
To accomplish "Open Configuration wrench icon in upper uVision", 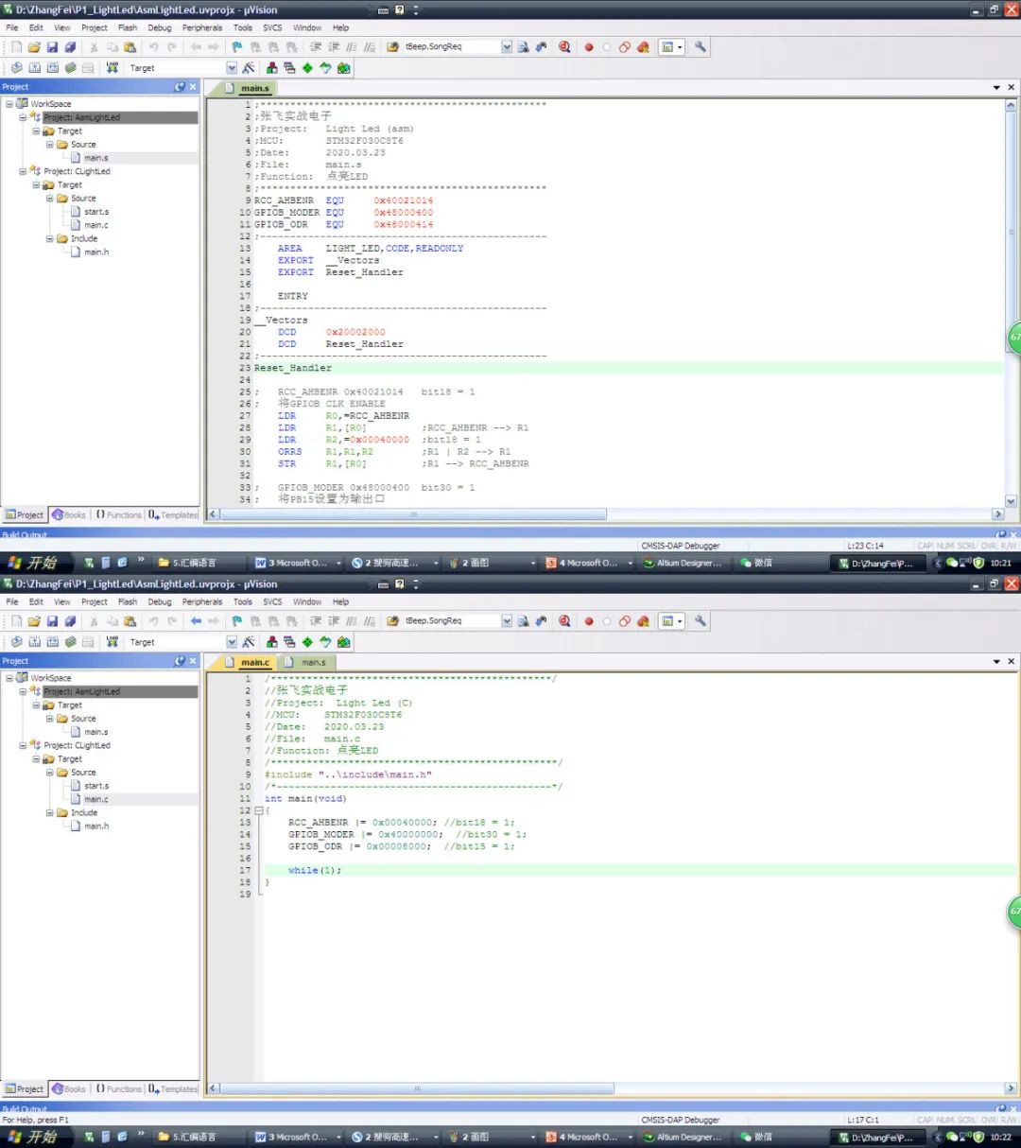I will coord(701,47).
